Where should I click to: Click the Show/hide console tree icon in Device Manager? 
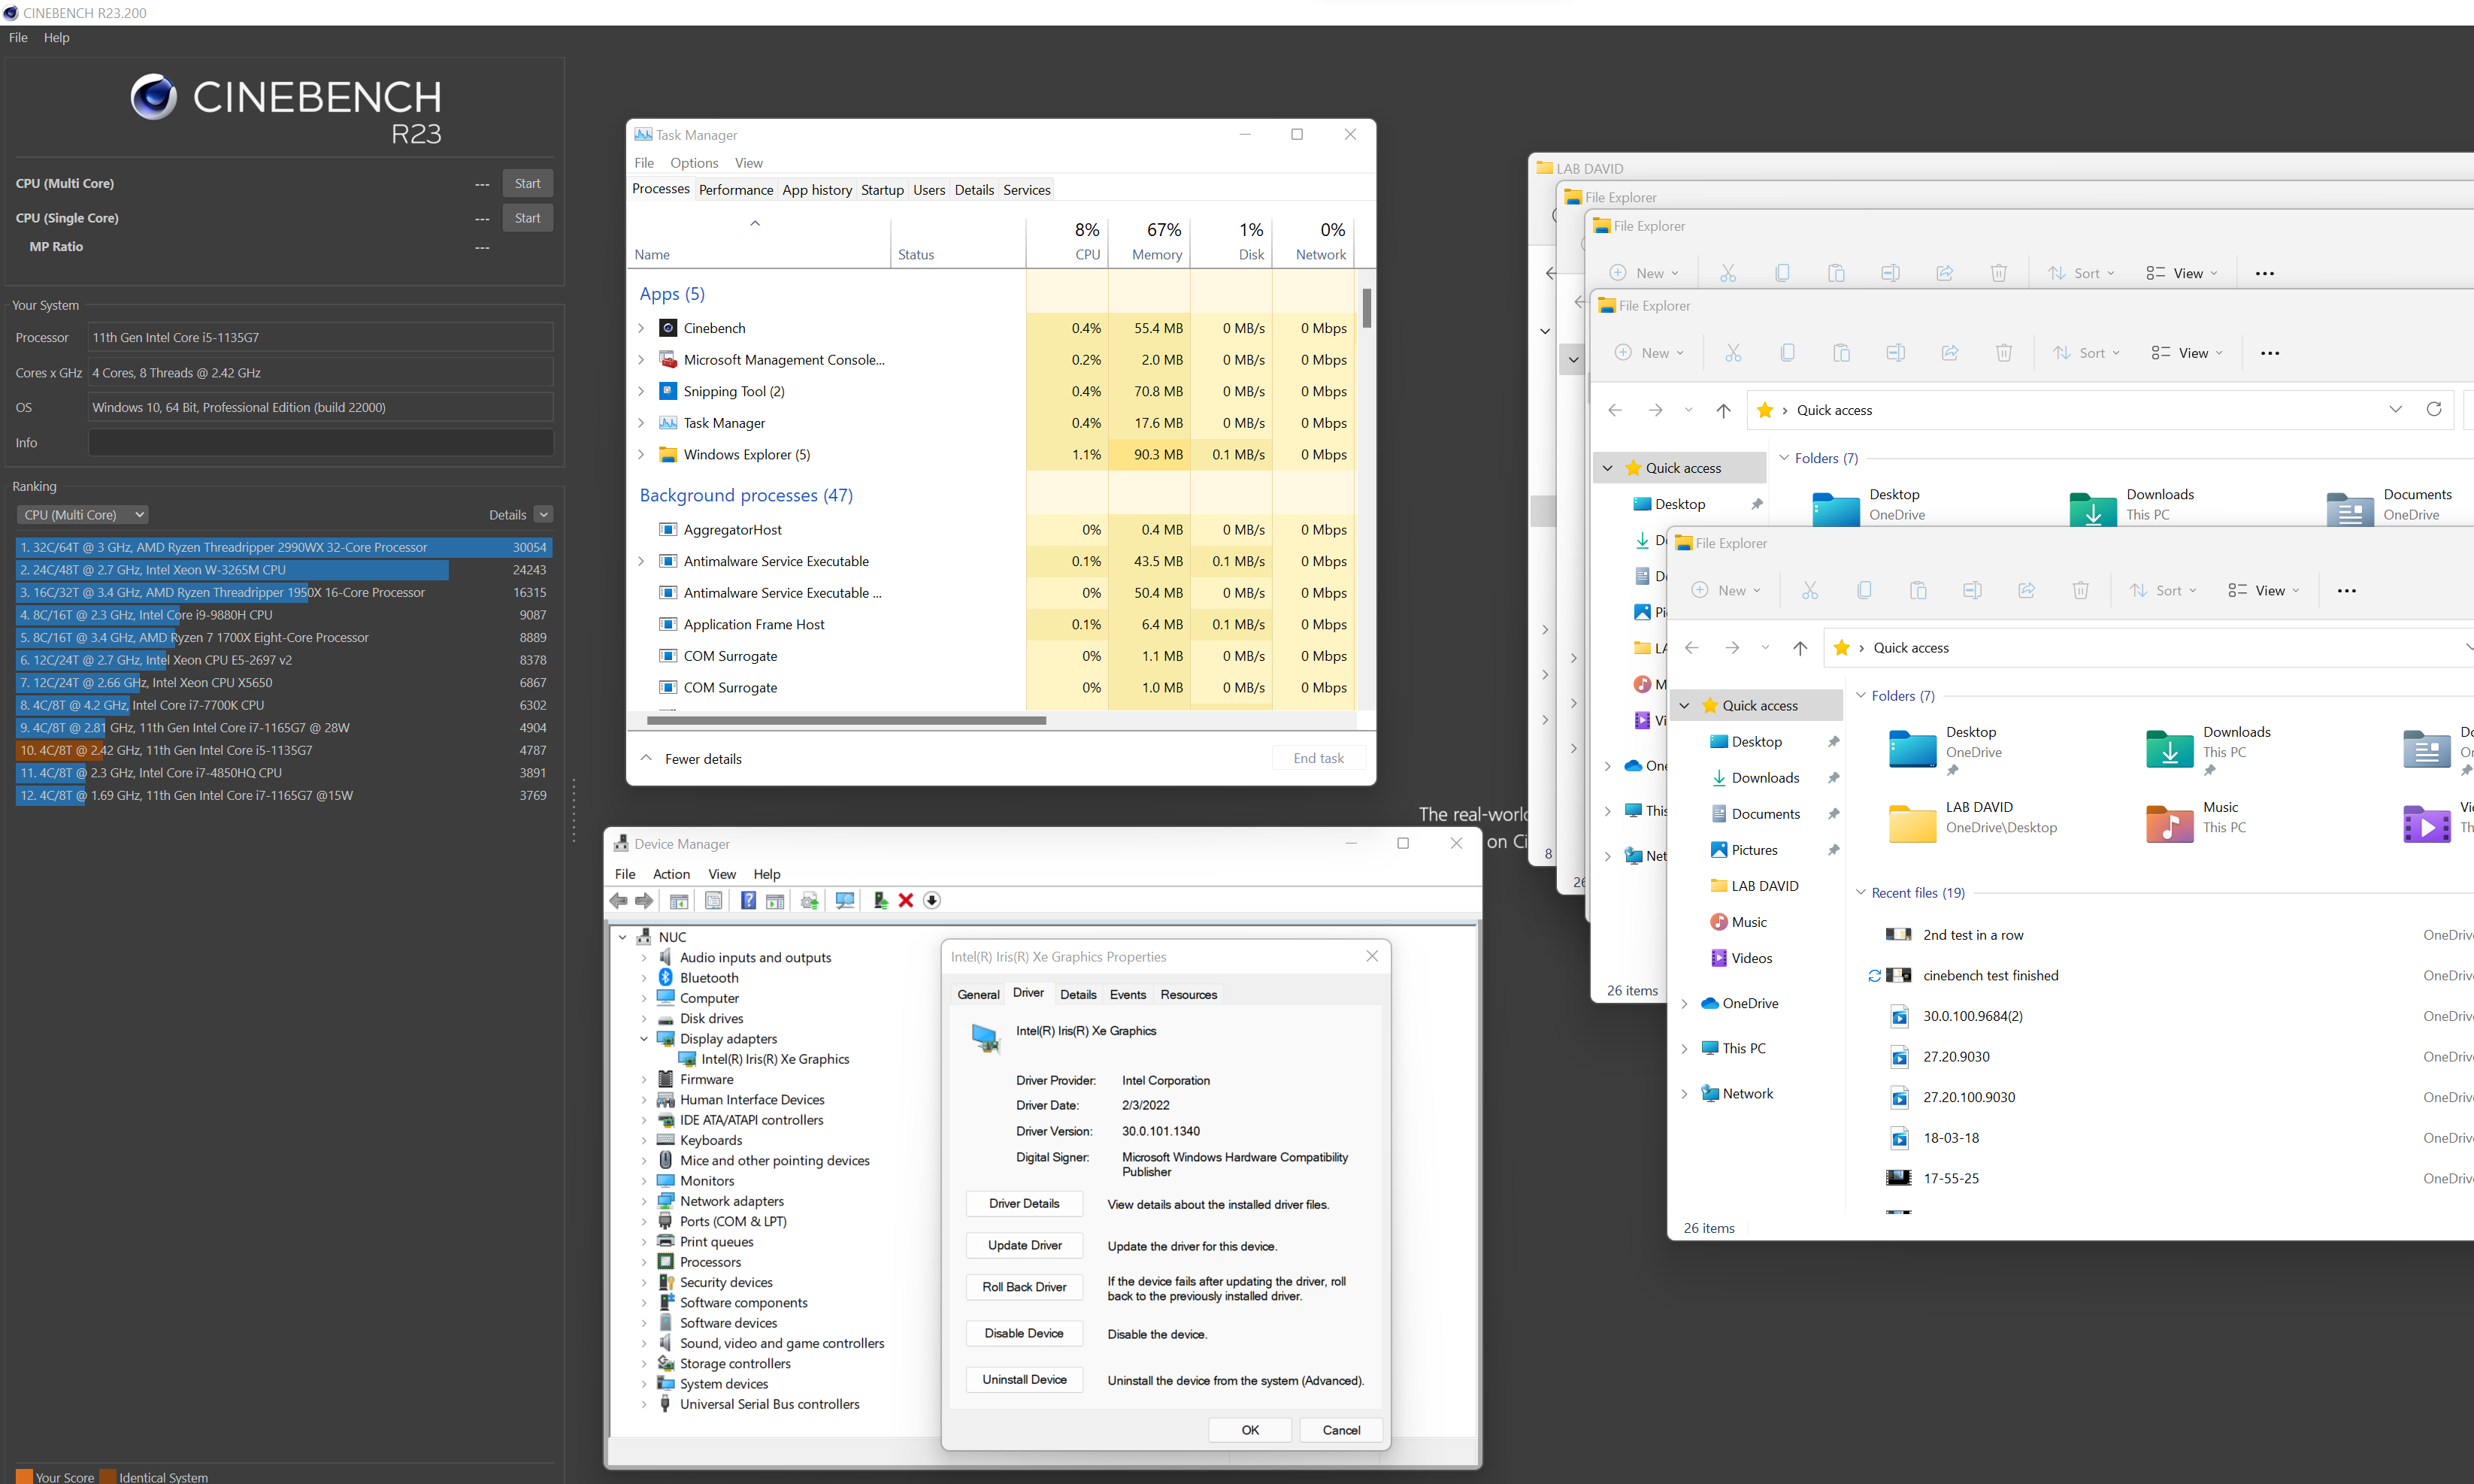click(x=678, y=900)
